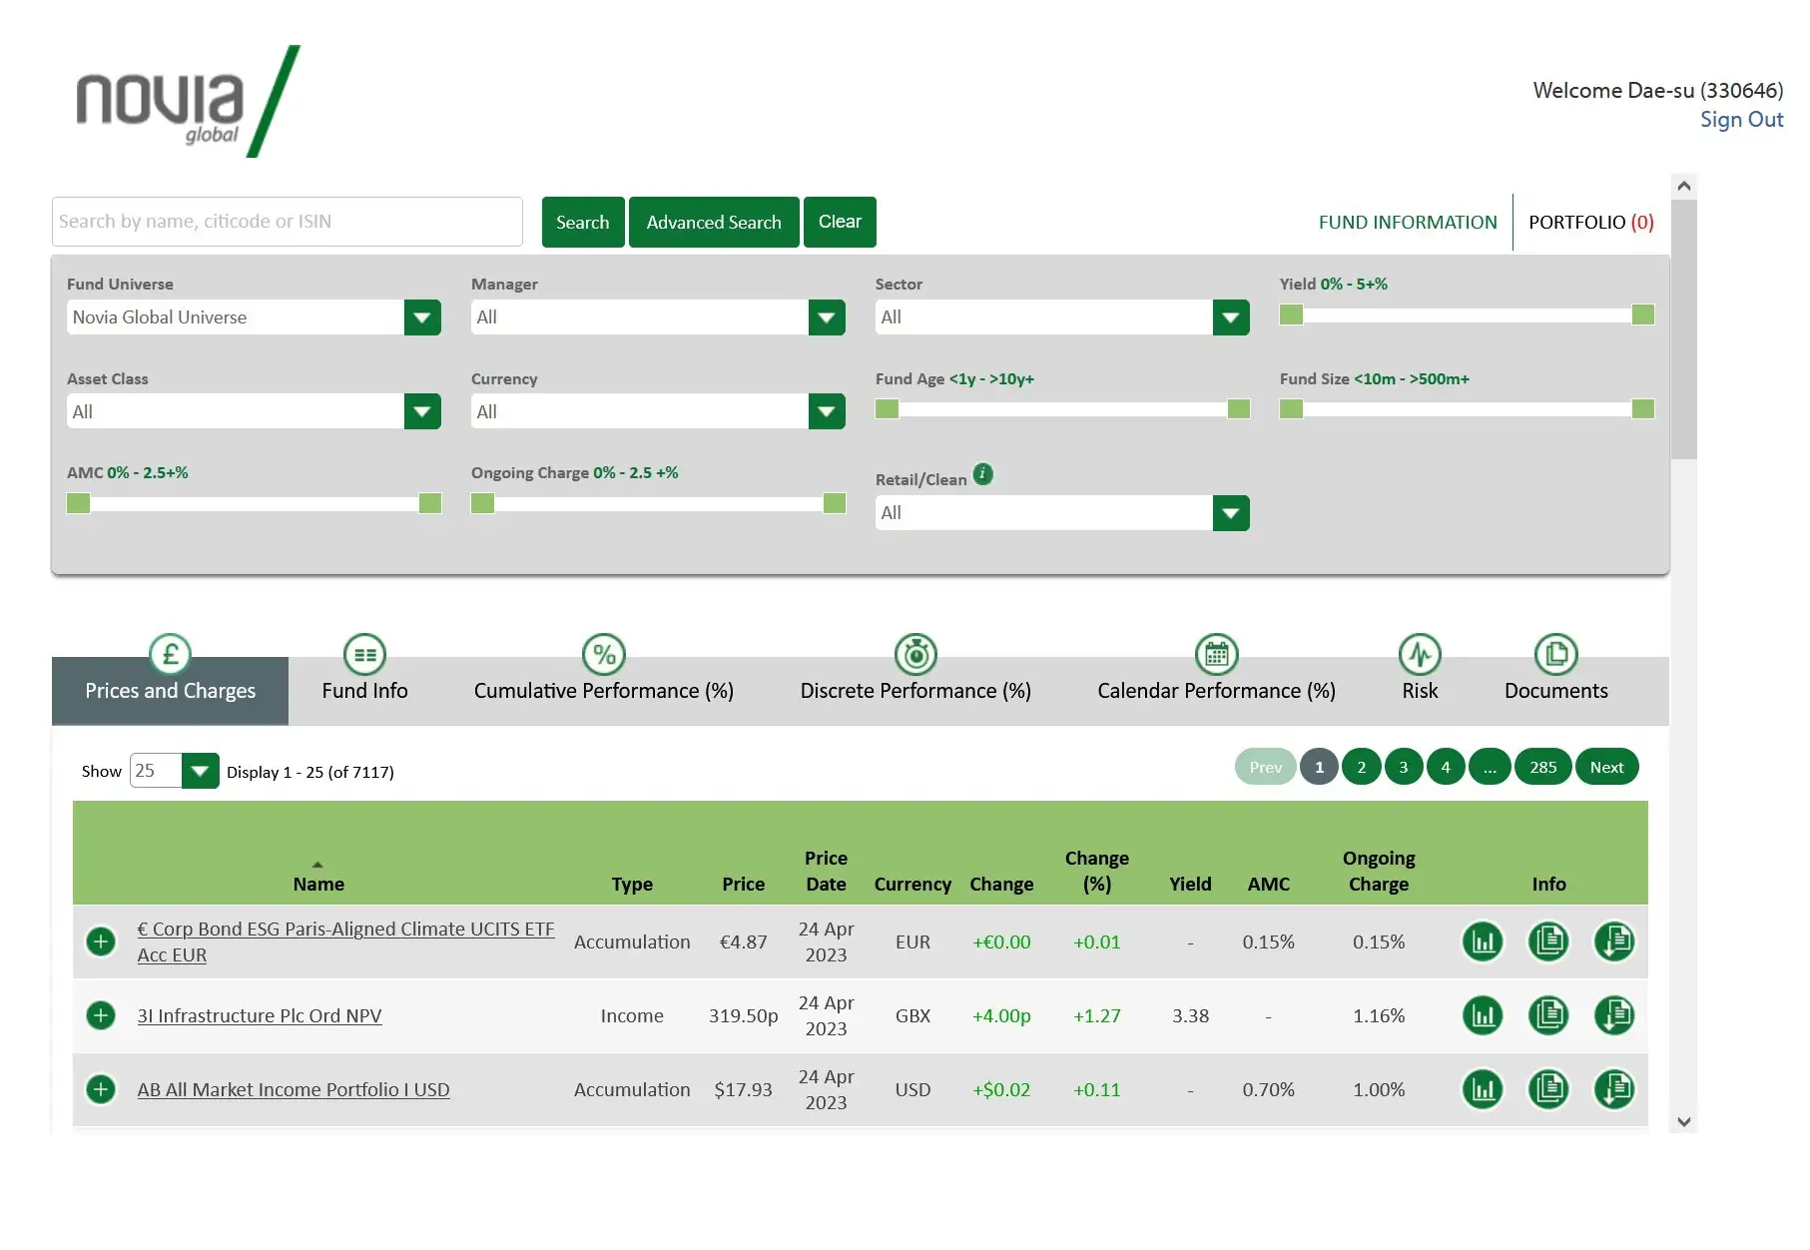Click the Documents tab icon

(x=1555, y=655)
